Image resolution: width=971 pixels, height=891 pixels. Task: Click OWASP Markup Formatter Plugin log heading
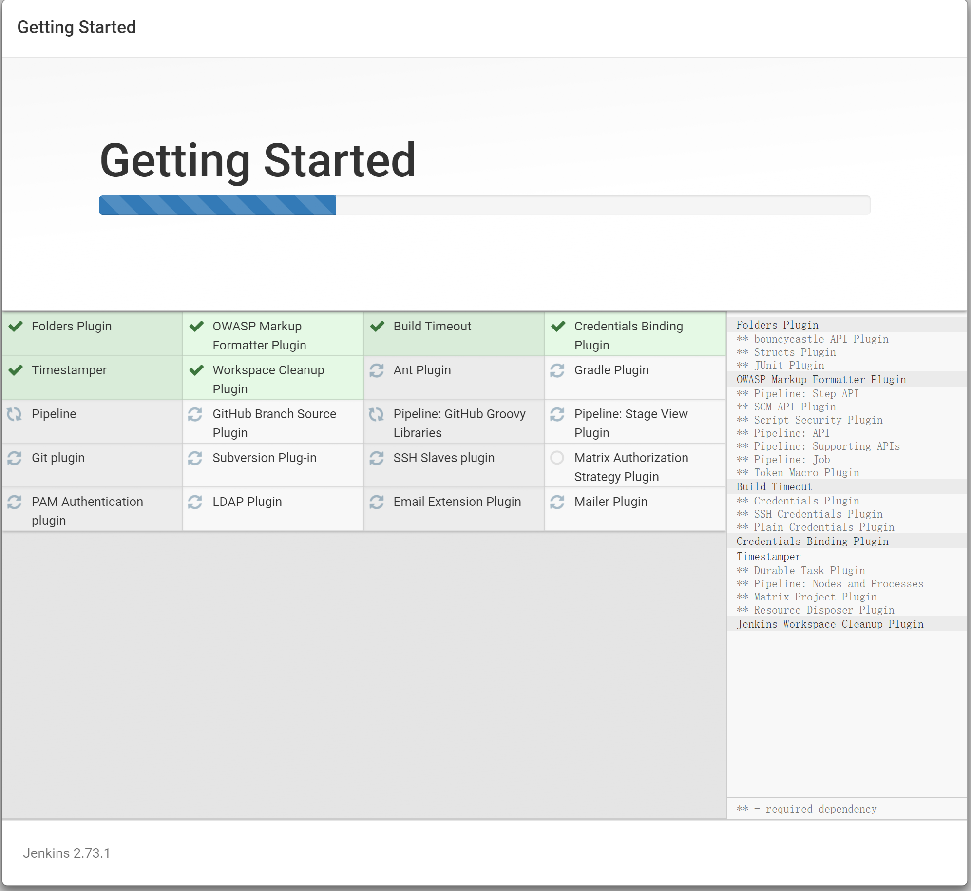click(821, 380)
